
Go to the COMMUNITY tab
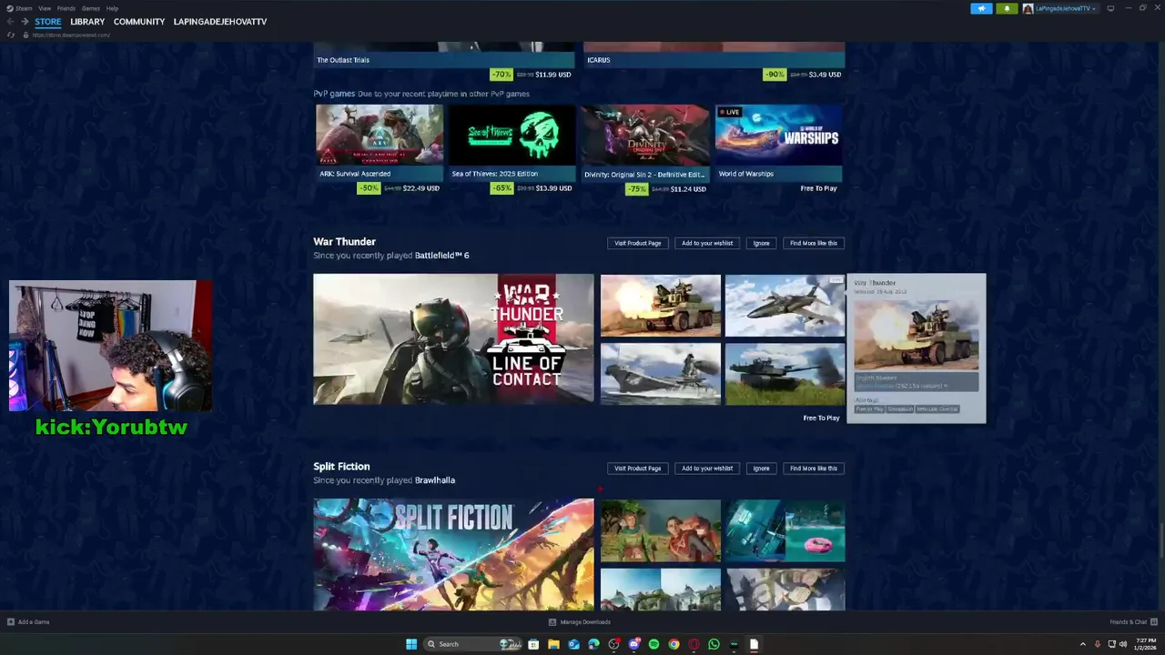pyautogui.click(x=139, y=22)
